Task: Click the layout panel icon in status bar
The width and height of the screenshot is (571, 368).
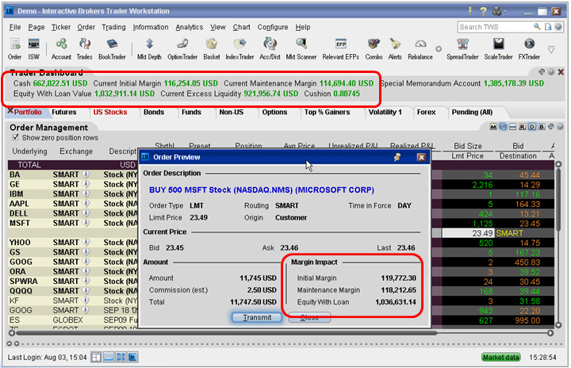Action: (x=96, y=357)
